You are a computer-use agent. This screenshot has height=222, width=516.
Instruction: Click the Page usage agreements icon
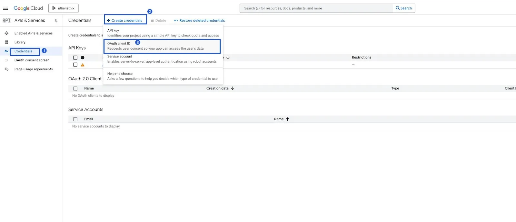click(6, 69)
